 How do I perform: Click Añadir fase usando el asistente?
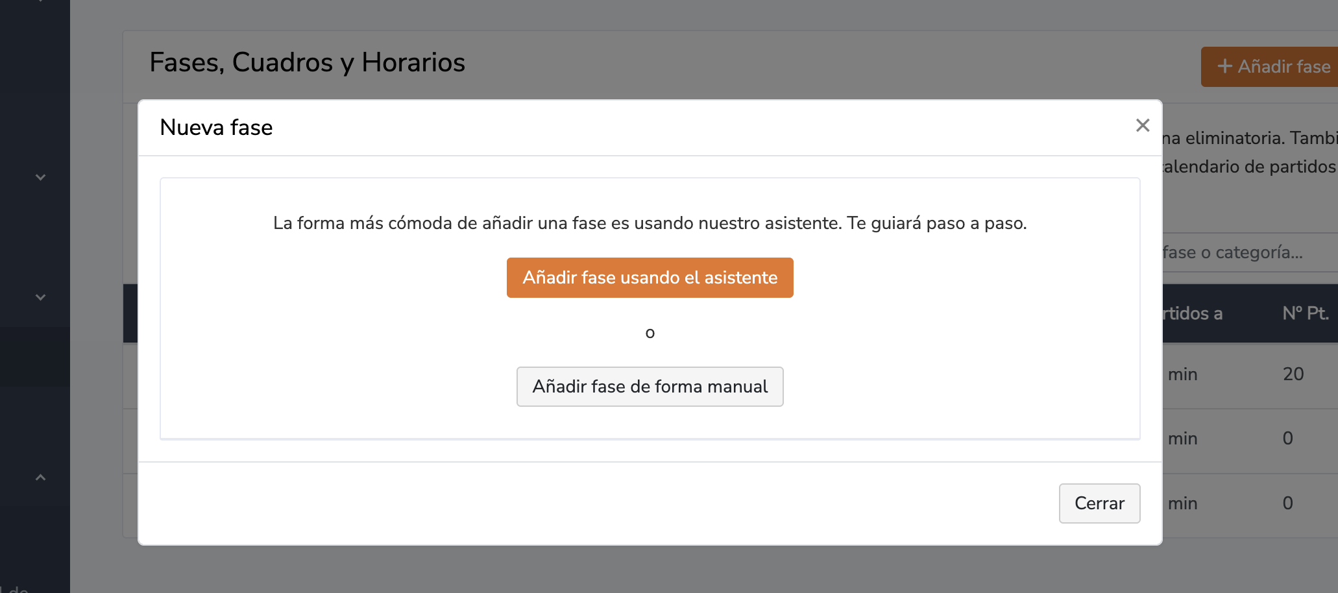(650, 278)
